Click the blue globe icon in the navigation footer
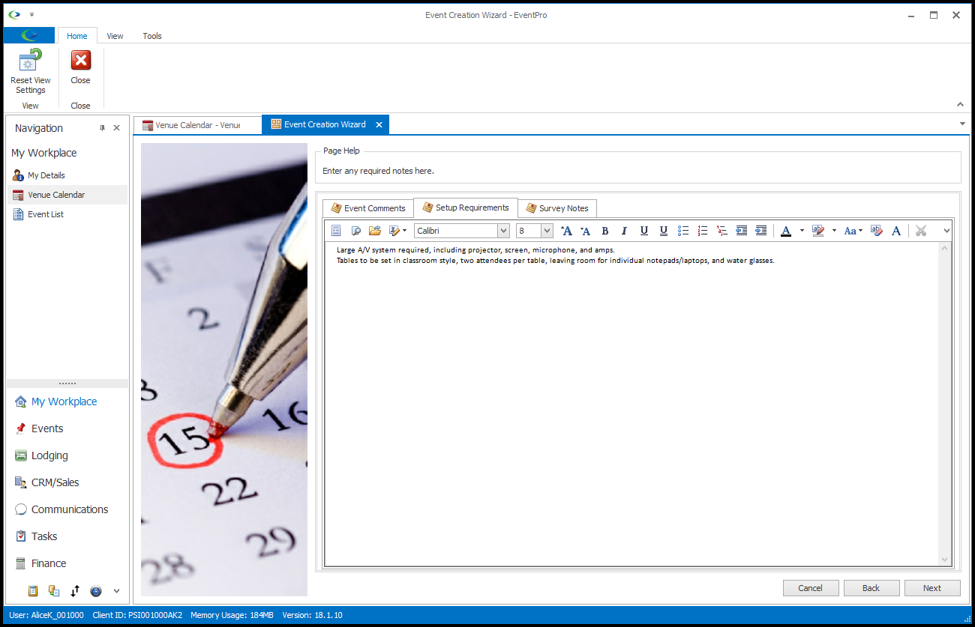Screen dimensions: 975x627 [x=96, y=591]
